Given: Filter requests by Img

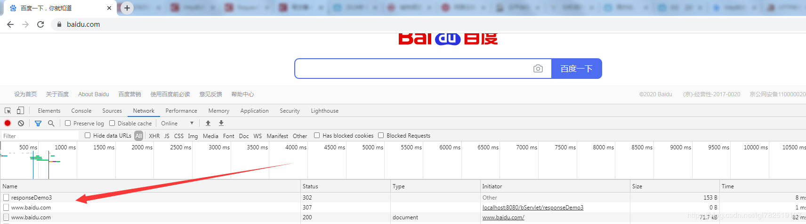Looking at the screenshot, I should pyautogui.click(x=193, y=136).
